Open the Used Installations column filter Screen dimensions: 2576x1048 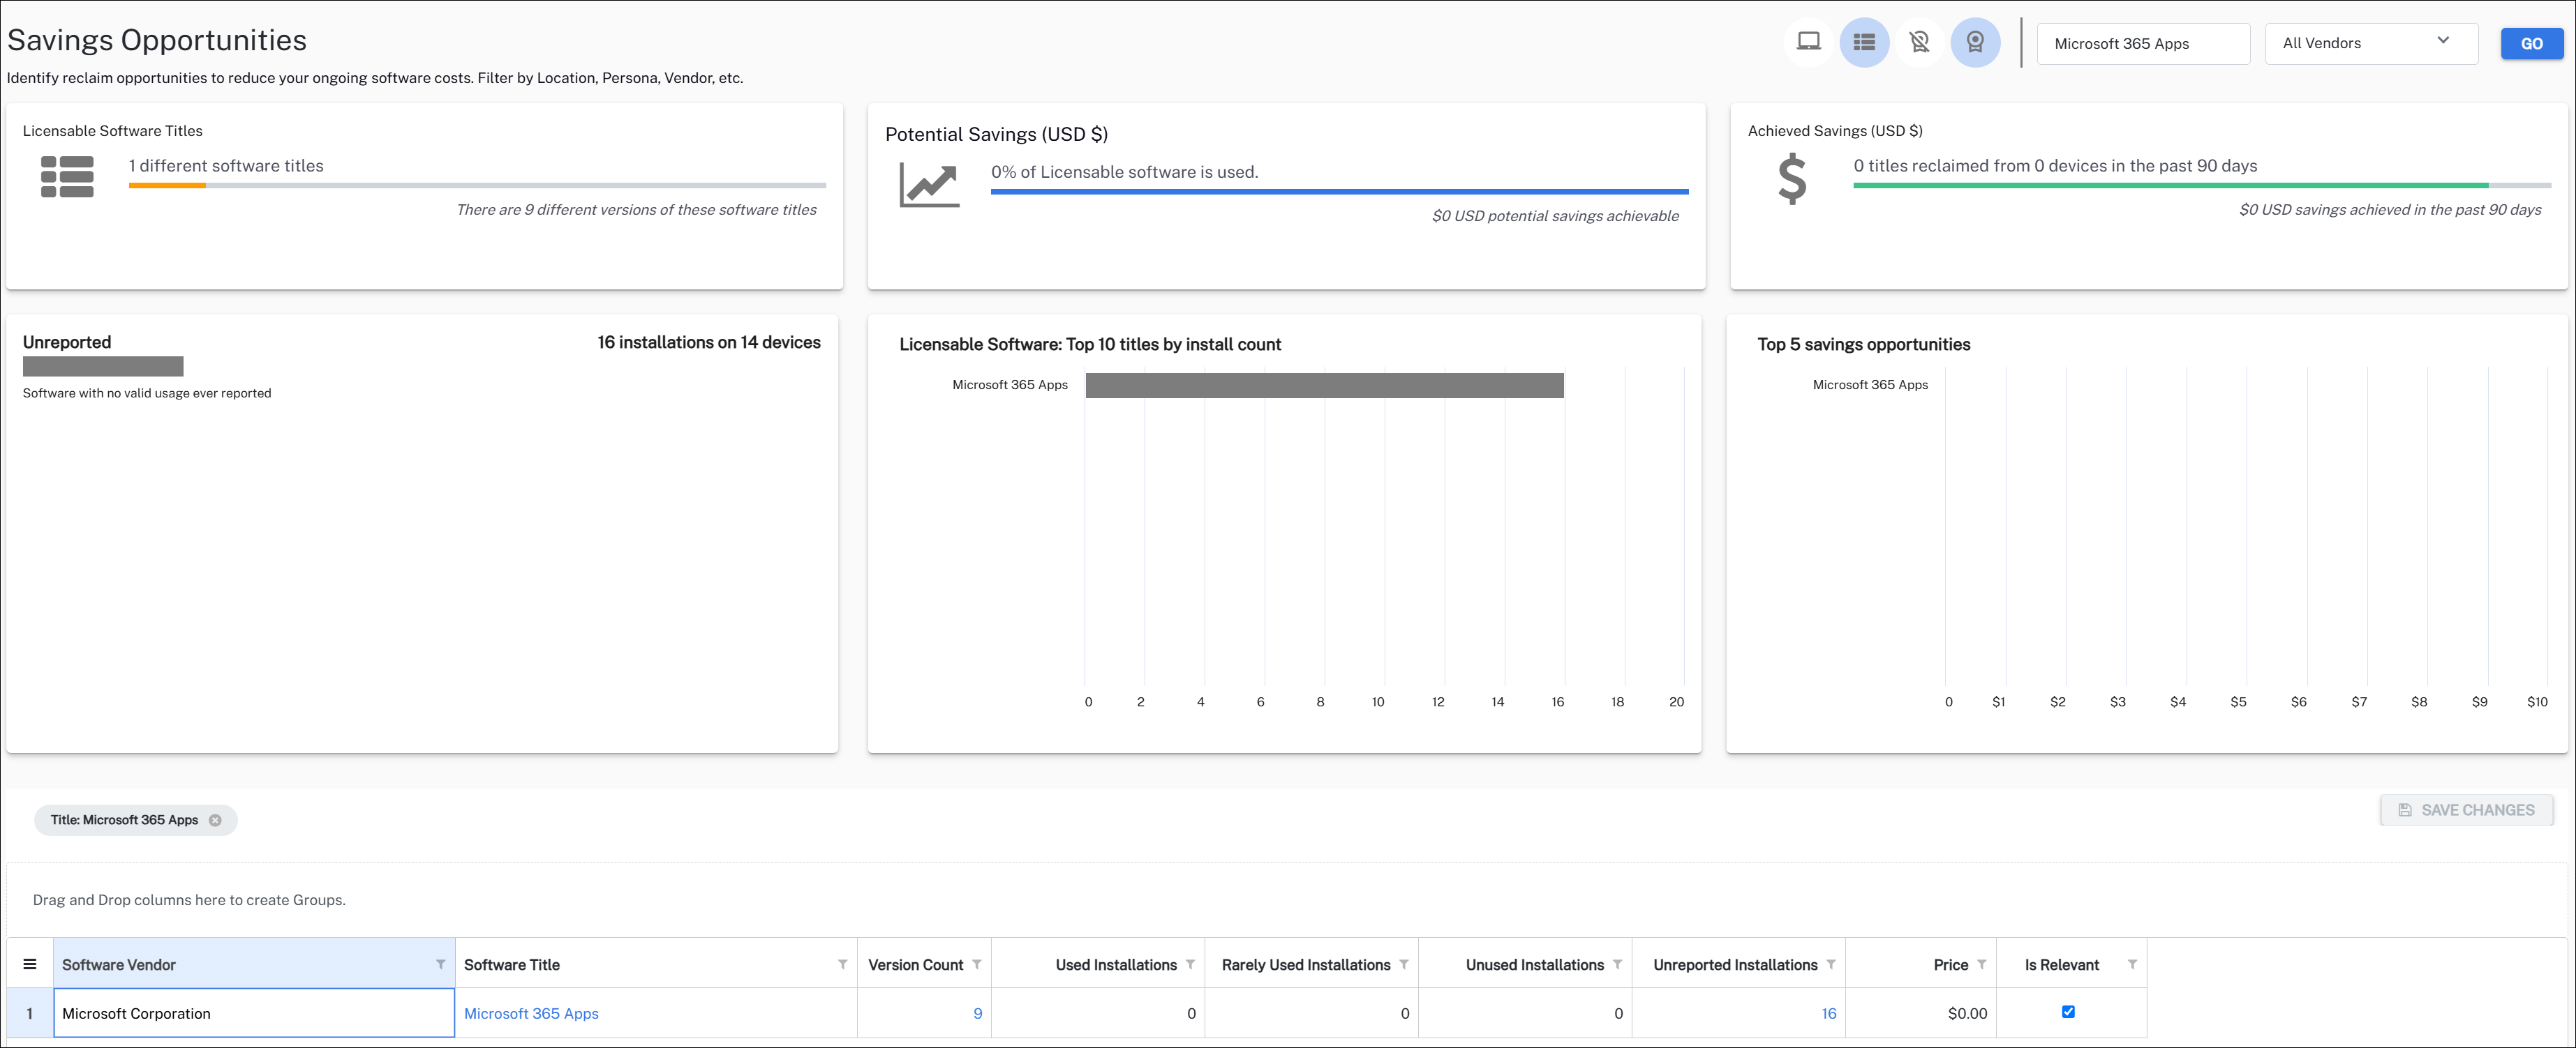click(1190, 964)
